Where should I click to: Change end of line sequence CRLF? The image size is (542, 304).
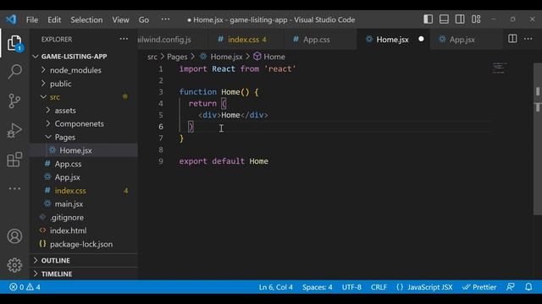(x=379, y=287)
